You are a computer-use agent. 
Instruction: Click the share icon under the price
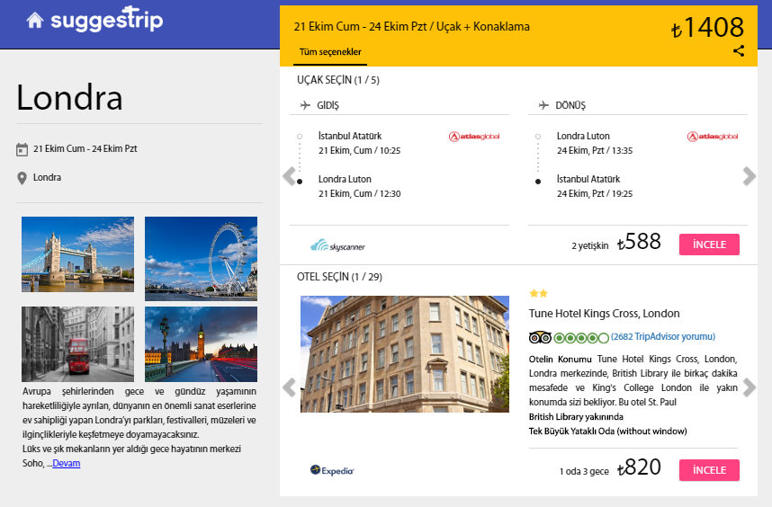pos(739,51)
